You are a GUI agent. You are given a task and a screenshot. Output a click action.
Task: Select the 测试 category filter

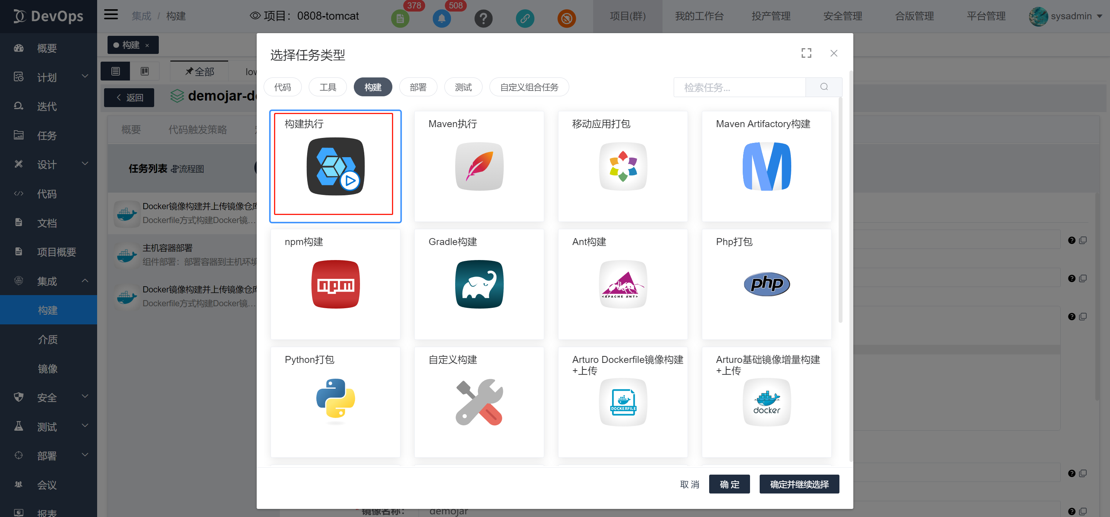463,87
